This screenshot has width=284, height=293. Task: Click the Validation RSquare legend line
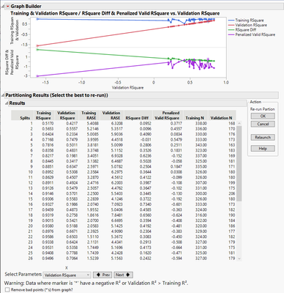[231, 25]
